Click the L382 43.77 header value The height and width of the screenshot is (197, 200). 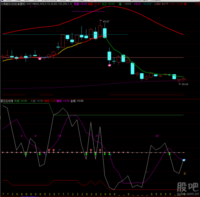161,4
